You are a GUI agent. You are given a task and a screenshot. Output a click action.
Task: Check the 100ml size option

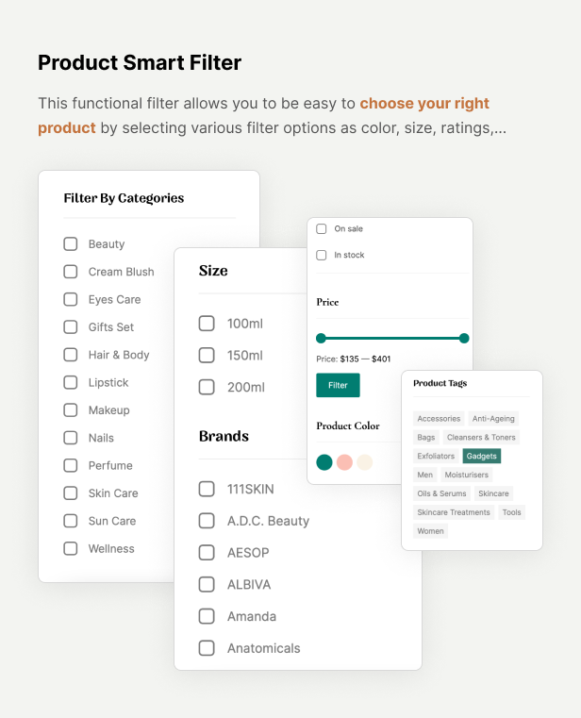(207, 324)
